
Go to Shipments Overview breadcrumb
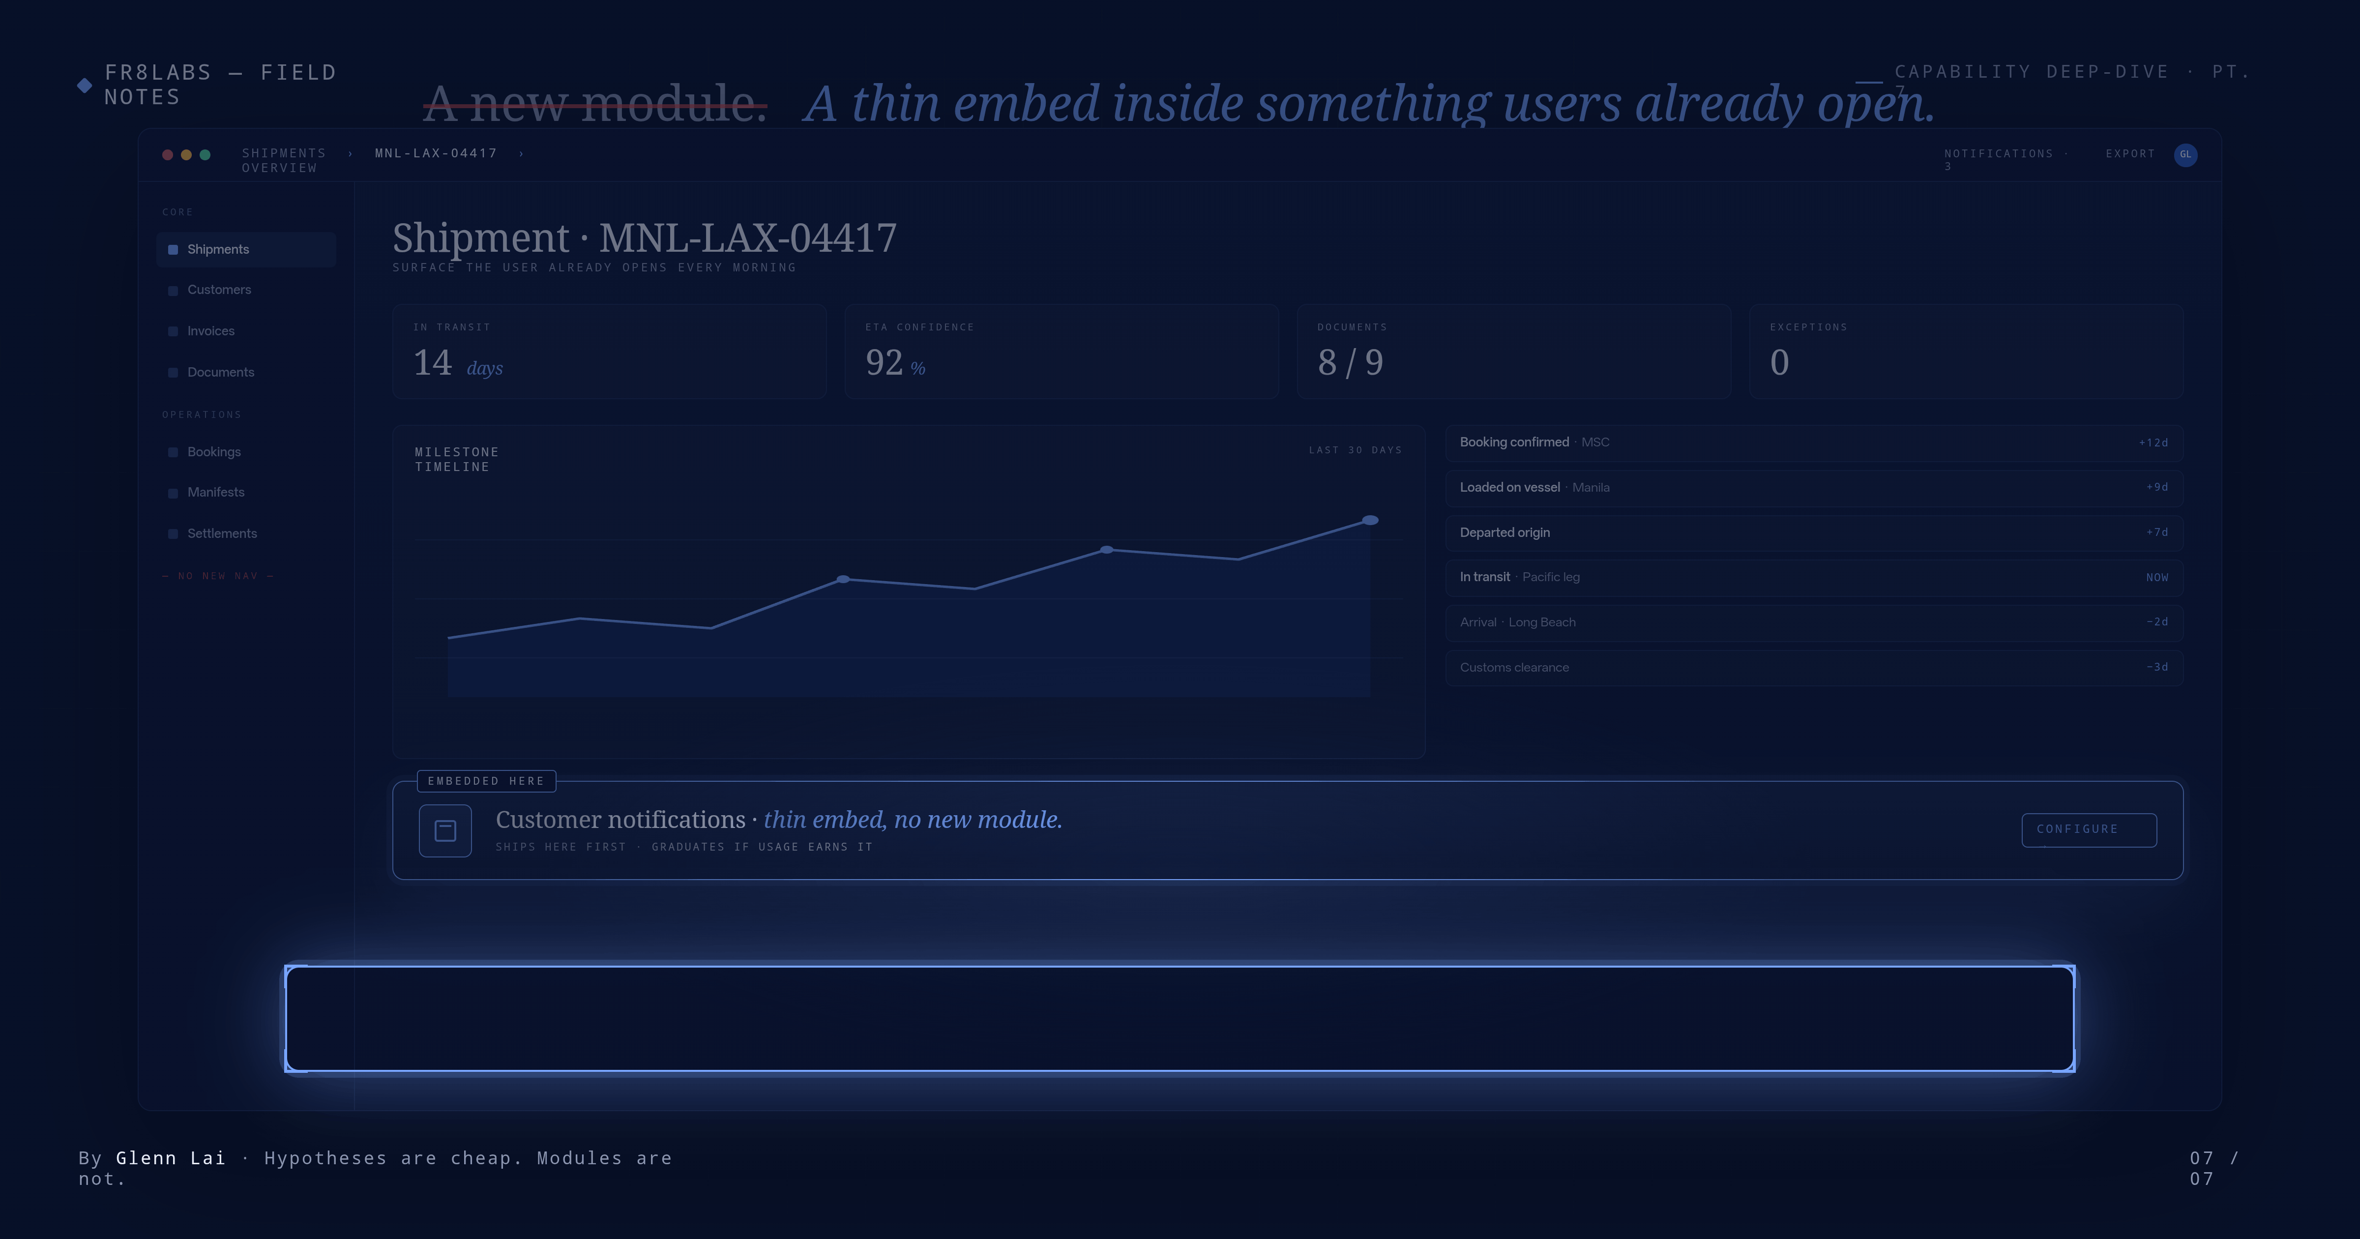tap(284, 160)
